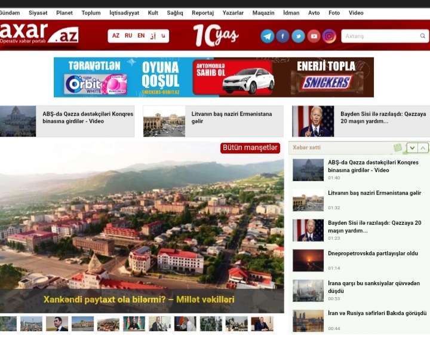Click the Facebook icon in header
This screenshot has height=342, width=430.
click(x=283, y=36)
